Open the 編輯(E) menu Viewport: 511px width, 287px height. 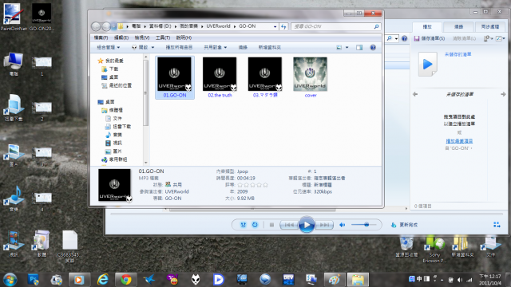121,37
